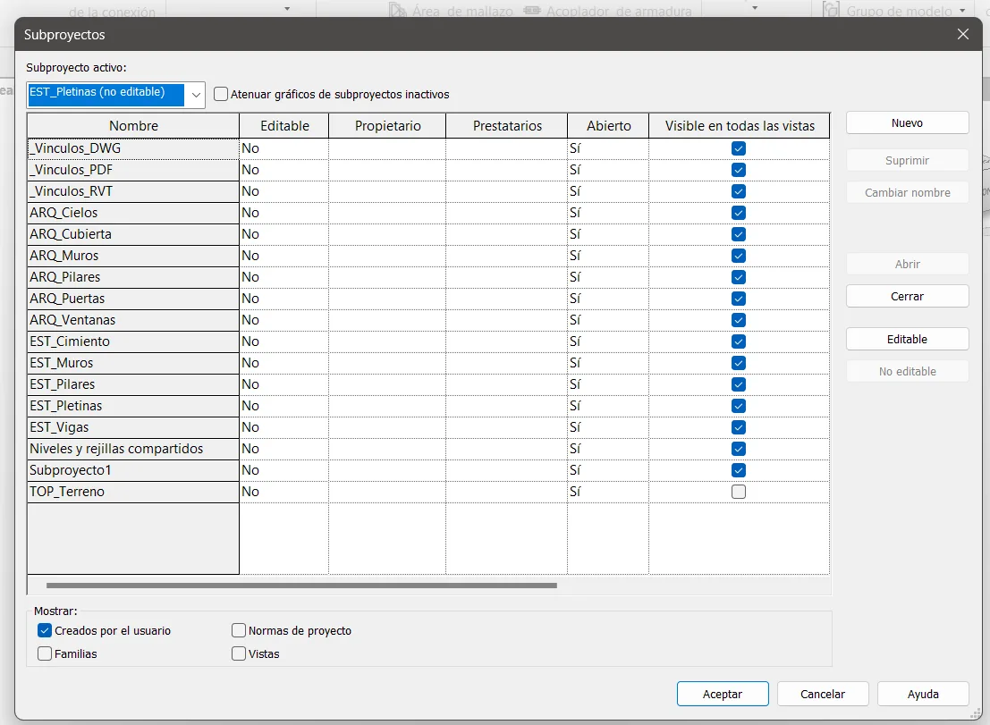Open the Subproyecto activo dropdown

pyautogui.click(x=196, y=96)
